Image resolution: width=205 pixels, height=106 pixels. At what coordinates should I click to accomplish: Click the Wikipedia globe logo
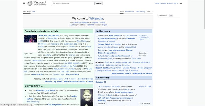tap(30, 3)
